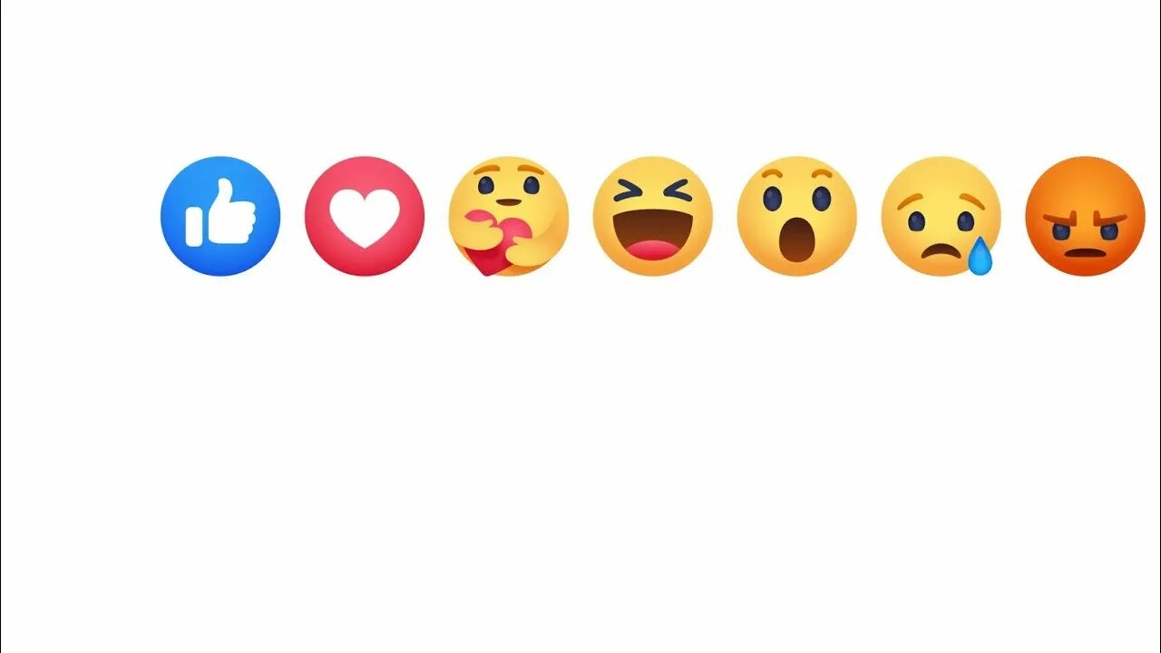Tap the furrowed eyebrows of Angry emoji
The height and width of the screenshot is (653, 1161).
(x=1086, y=219)
